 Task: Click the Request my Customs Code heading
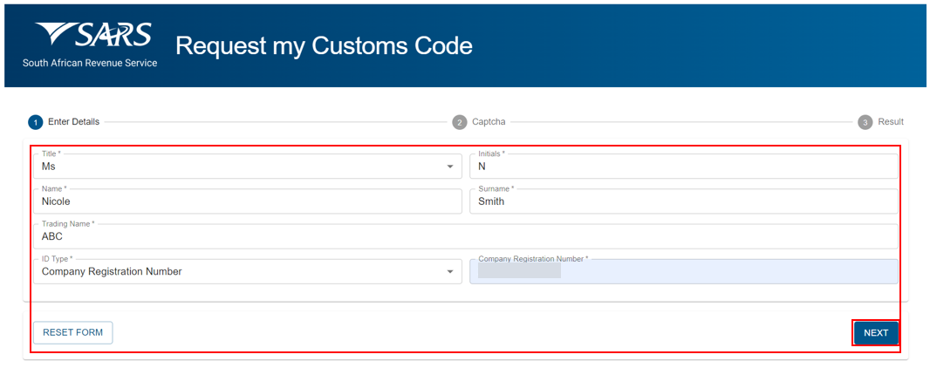[x=324, y=46]
